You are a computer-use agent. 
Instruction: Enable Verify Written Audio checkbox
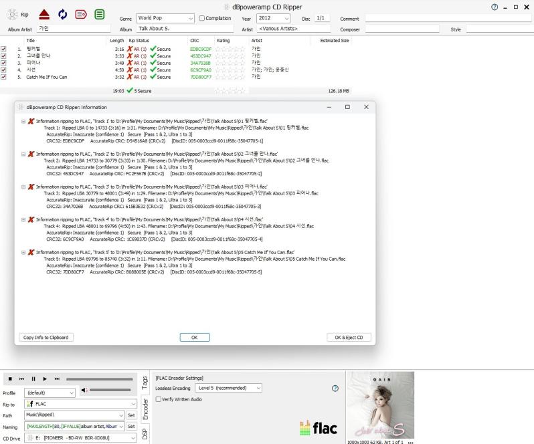(158, 399)
